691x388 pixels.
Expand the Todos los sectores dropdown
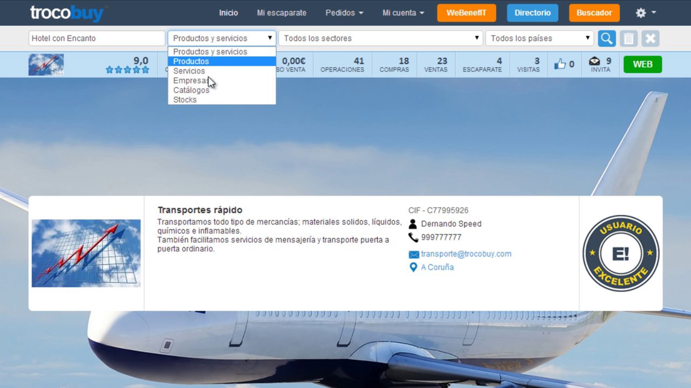[381, 38]
